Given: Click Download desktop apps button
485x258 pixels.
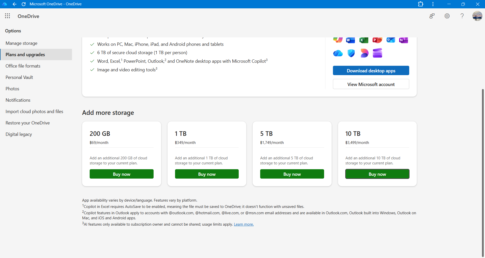Looking at the screenshot, I should point(371,71).
